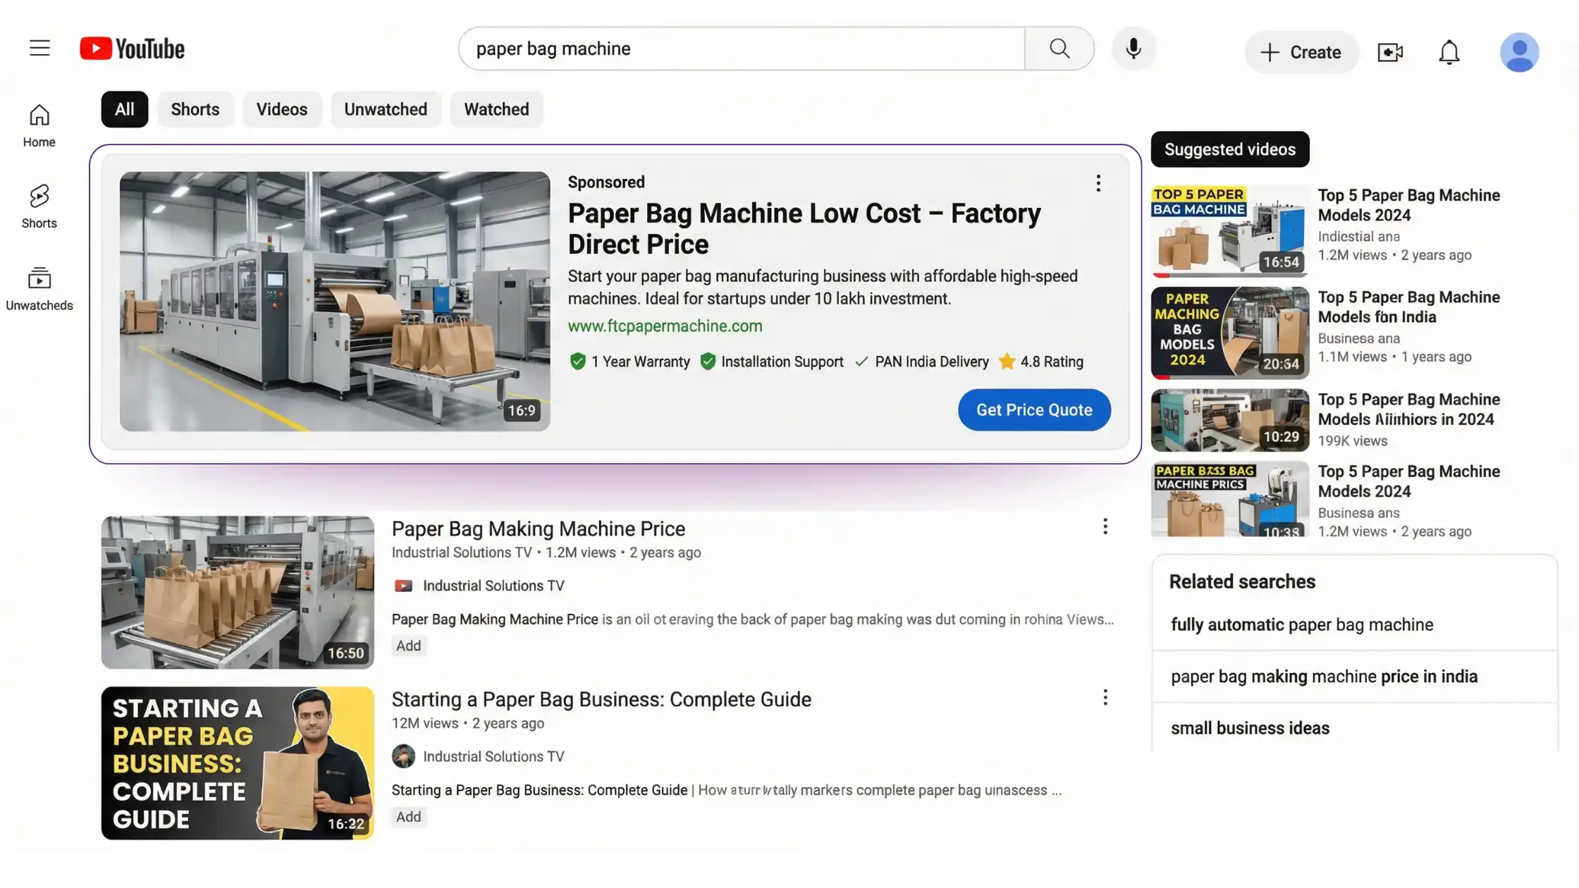
Task: Open the www.ftcpapermachine.com link
Action: [x=665, y=326]
